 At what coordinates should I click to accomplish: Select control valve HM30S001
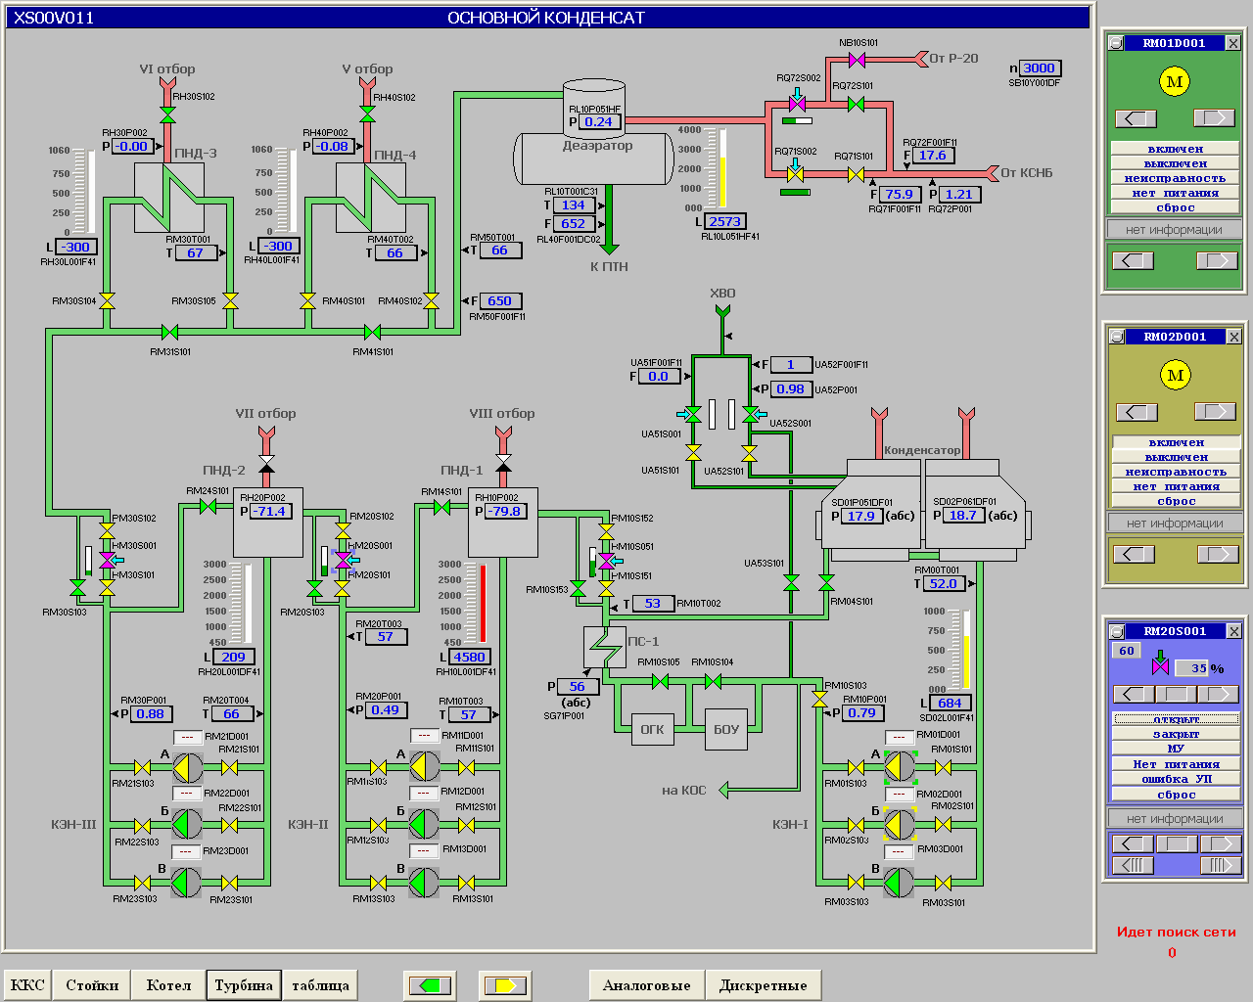[106, 560]
